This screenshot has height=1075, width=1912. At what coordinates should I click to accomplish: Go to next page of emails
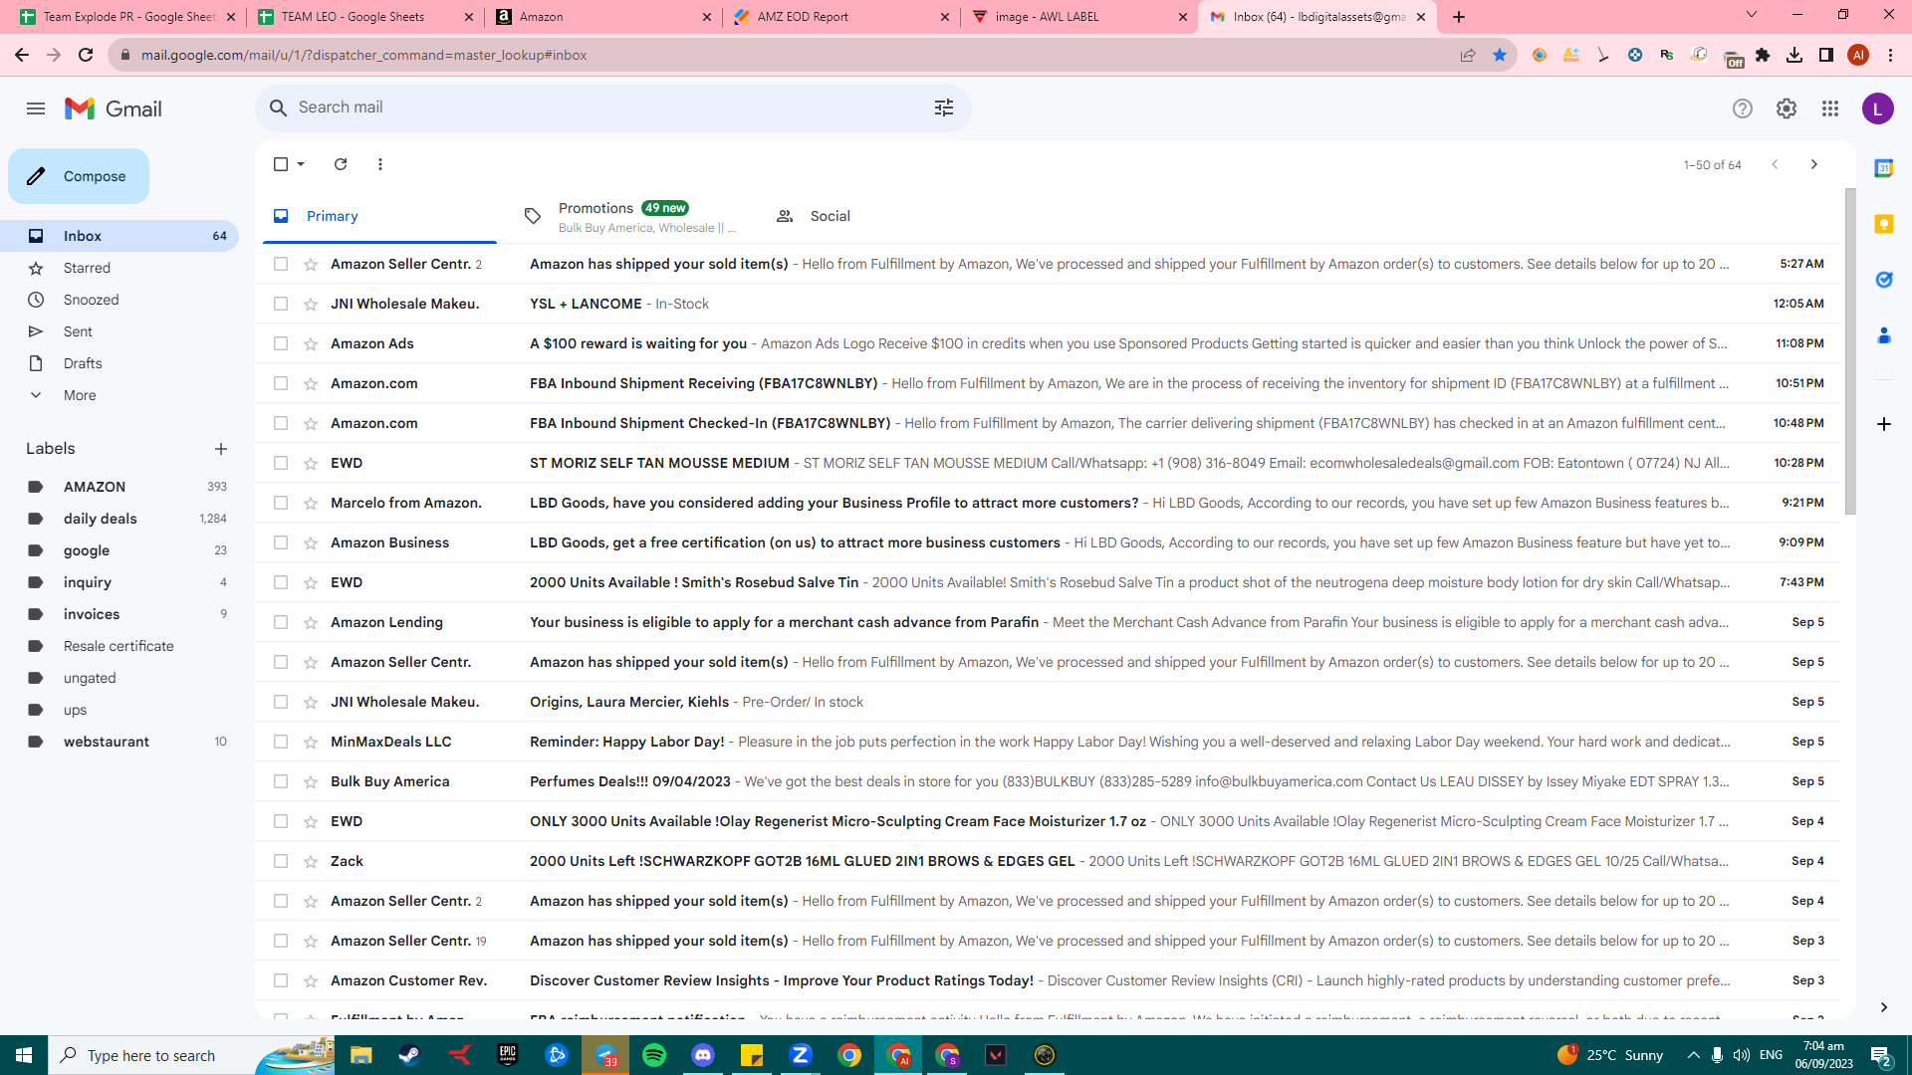[x=1813, y=164]
